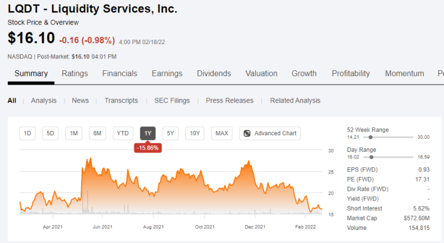Click the Stock Price & Overview subtitle
The image size is (444, 243).
pyautogui.click(x=43, y=23)
